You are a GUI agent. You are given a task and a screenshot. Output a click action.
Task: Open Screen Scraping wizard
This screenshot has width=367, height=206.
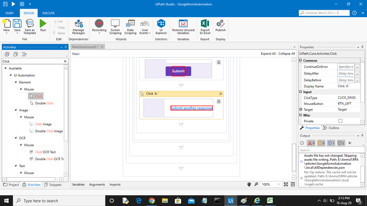pyautogui.click(x=115, y=27)
